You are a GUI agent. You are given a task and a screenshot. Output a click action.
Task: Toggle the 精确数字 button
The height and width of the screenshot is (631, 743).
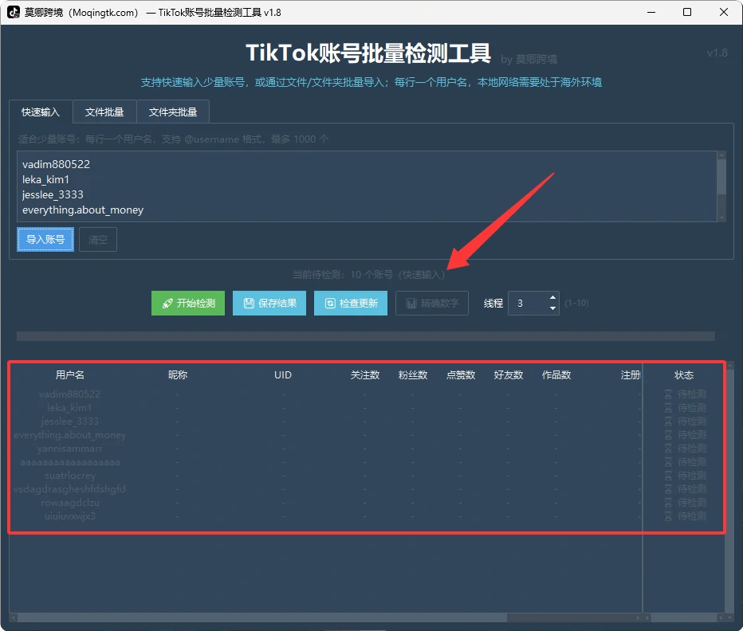tap(432, 304)
